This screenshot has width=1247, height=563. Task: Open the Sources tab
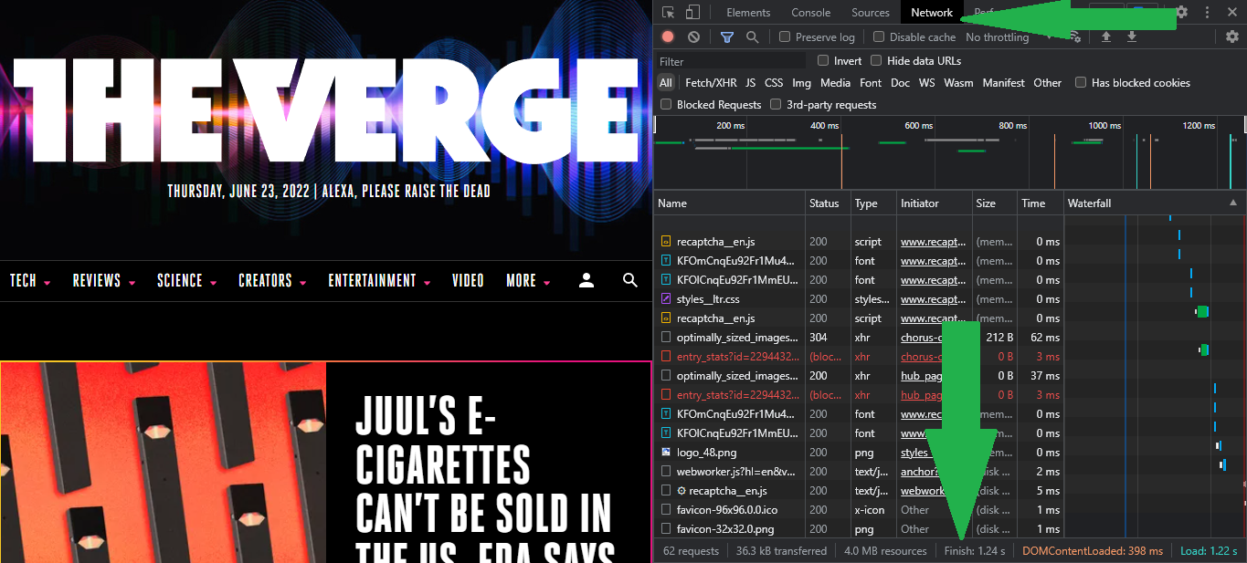871,13
